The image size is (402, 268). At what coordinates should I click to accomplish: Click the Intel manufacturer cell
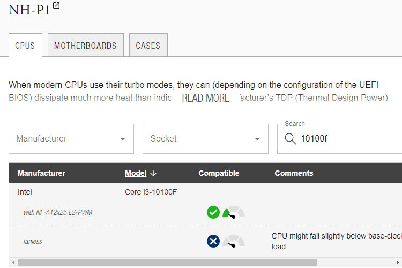click(x=25, y=192)
